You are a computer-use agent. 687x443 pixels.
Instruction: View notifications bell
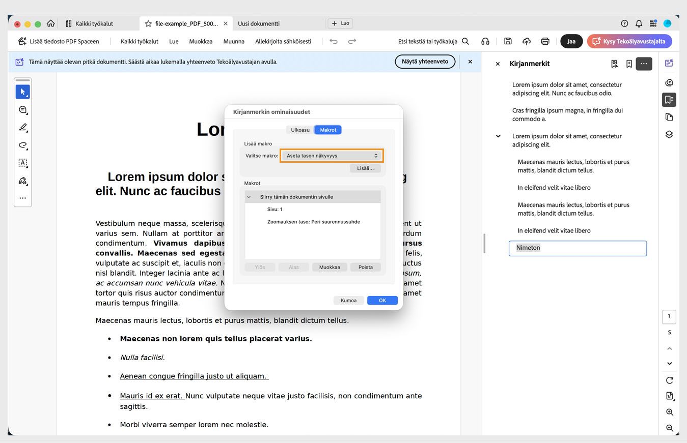639,23
